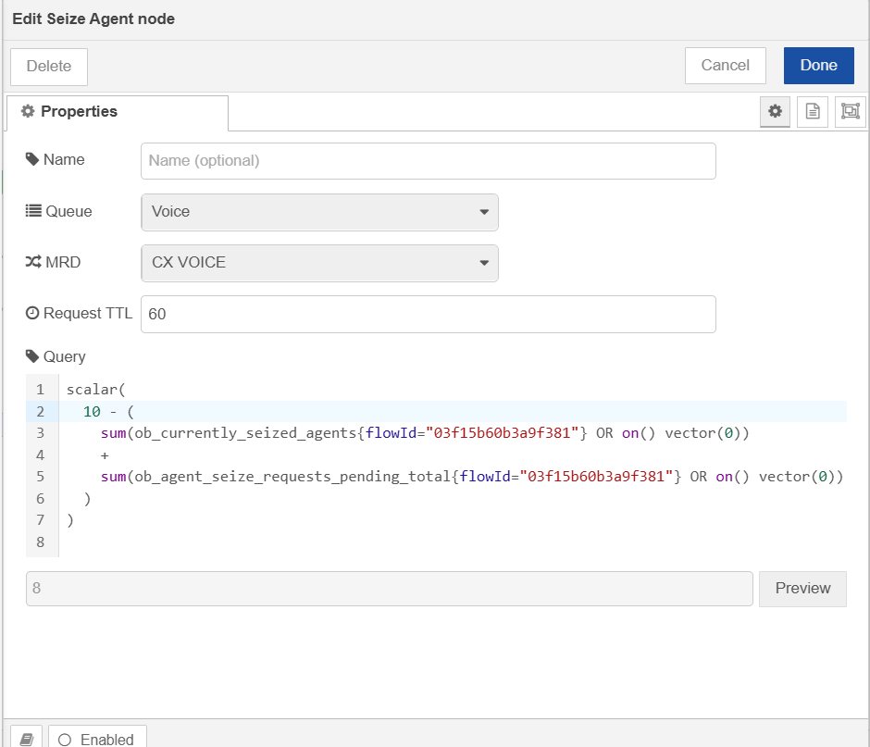Viewport: 870px width, 747px height.
Task: Open the Queue dropdown showing Voice
Action: pyautogui.click(x=319, y=212)
